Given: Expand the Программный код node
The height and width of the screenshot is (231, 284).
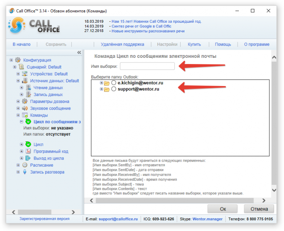Looking at the screenshot, I should (22, 151).
